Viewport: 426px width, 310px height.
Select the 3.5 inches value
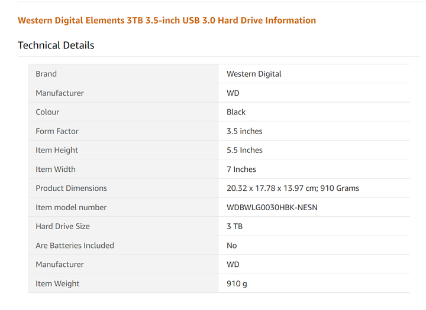(244, 131)
